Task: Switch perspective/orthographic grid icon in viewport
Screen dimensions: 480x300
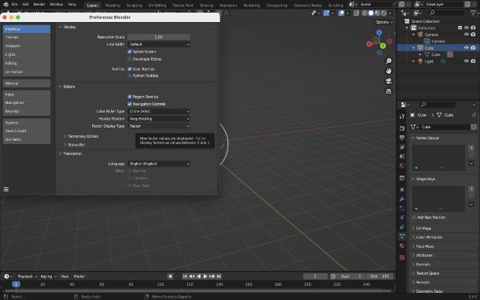Action: coord(389,91)
